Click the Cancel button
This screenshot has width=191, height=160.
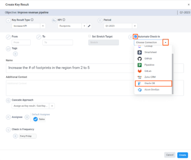170,155
